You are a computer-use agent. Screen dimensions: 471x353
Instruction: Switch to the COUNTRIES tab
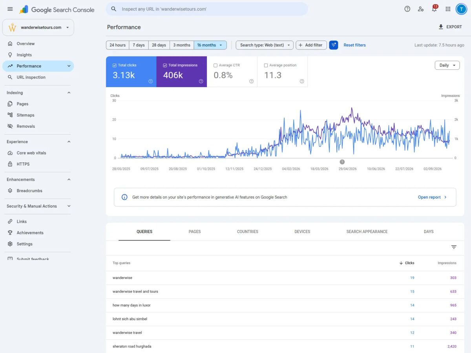pos(248,232)
